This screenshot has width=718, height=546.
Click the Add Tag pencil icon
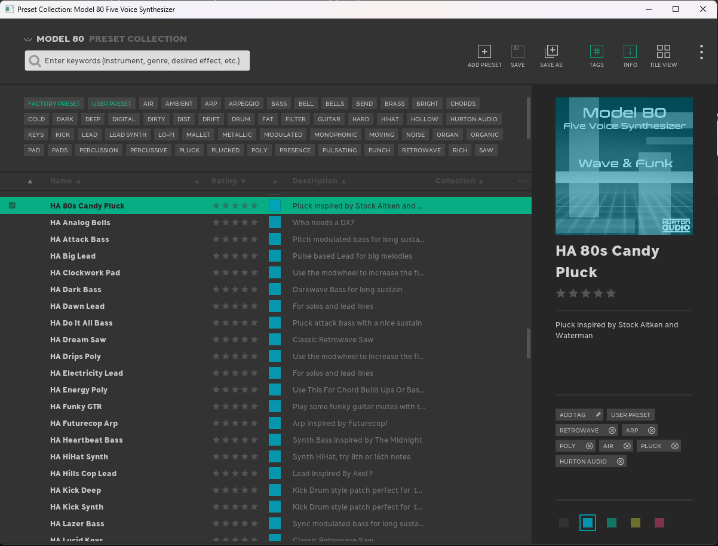[x=599, y=415]
